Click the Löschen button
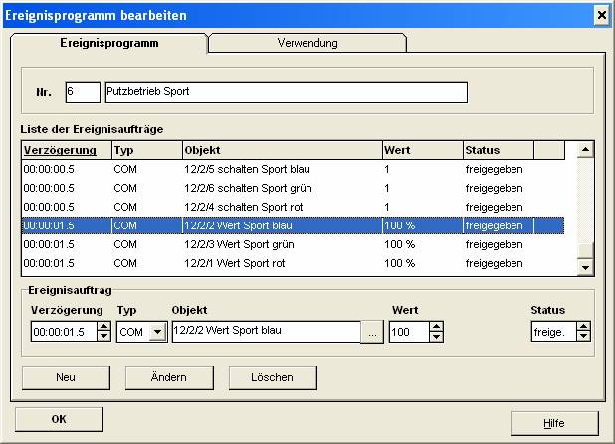Viewport: 615px width, 444px height. pyautogui.click(x=272, y=377)
